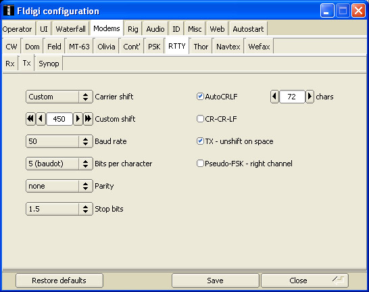This screenshot has width=369, height=292.
Task: Decrease Custom shift with the single-left arrow
Action: pos(41,119)
